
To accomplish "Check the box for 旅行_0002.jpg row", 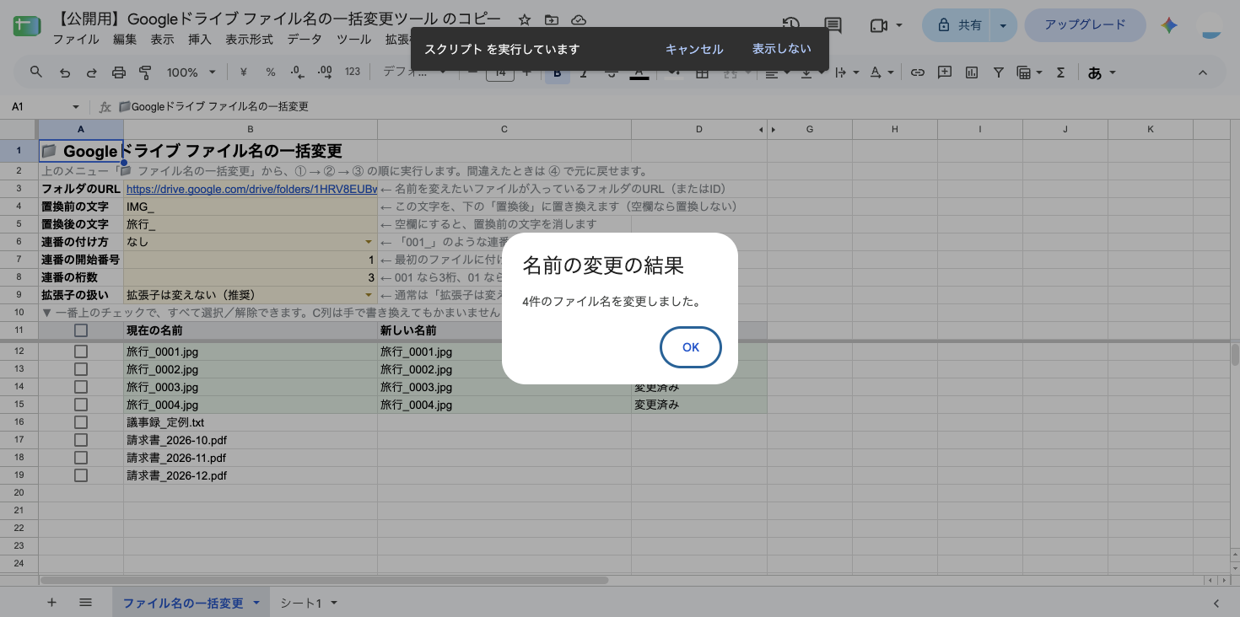I will pos(81,369).
